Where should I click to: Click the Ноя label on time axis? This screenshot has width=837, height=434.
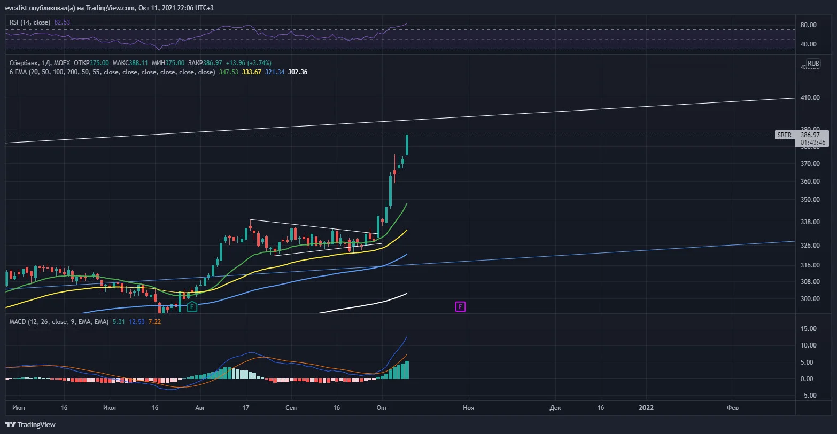coord(468,408)
